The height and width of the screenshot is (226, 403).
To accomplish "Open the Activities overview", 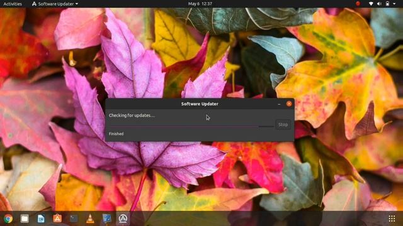I will click(x=13, y=4).
